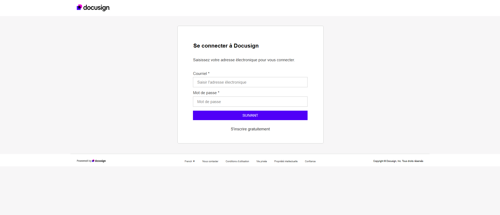Click the SUIVANT button
500x215 pixels.
pyautogui.click(x=250, y=115)
